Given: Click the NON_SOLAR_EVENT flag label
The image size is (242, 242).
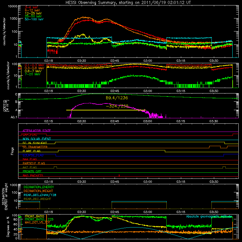Looking at the screenshot, I should click(37, 139).
